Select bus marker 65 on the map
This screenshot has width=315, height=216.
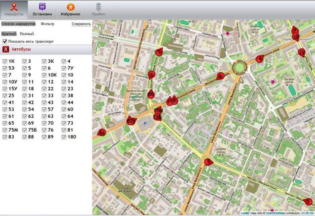(x=151, y=94)
